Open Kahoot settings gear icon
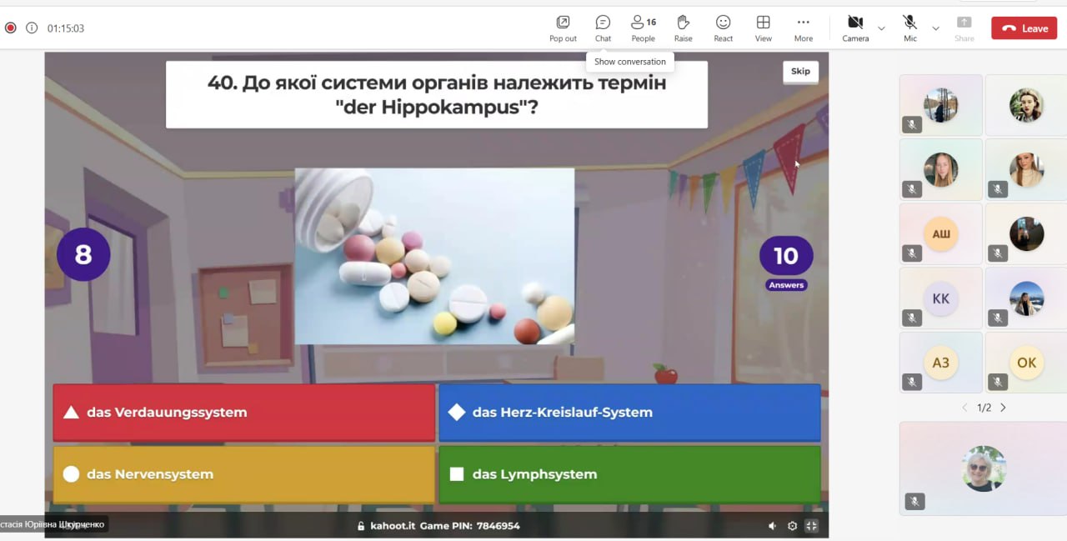Screen dimensions: 1067x541 792,526
